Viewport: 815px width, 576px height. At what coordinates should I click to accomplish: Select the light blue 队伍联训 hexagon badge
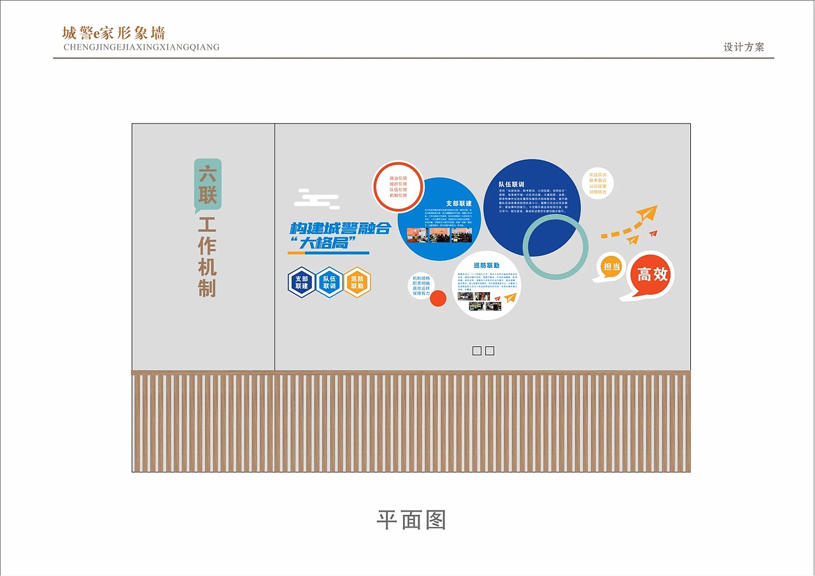click(x=329, y=282)
